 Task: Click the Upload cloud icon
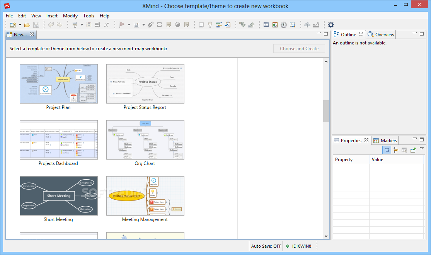[x=307, y=25]
